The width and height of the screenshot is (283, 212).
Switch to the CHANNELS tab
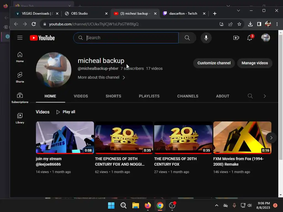188,96
